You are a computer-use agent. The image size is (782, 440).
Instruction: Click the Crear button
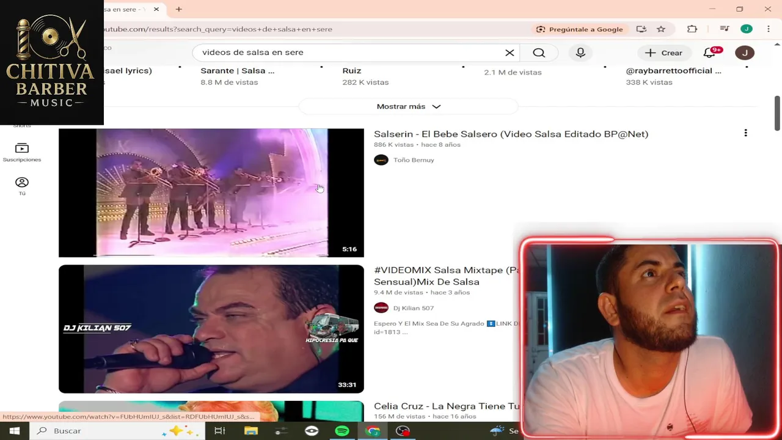[x=663, y=53]
